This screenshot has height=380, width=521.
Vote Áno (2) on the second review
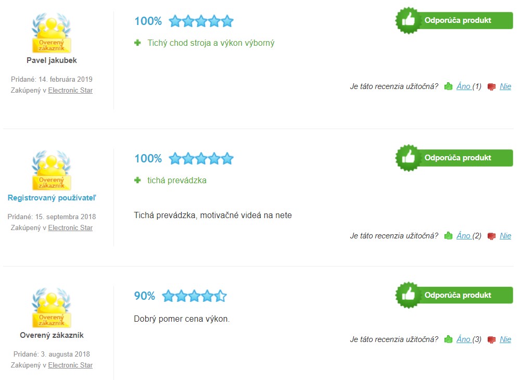tap(469, 236)
